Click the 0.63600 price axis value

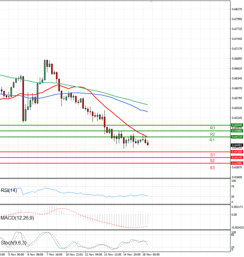[237, 177]
